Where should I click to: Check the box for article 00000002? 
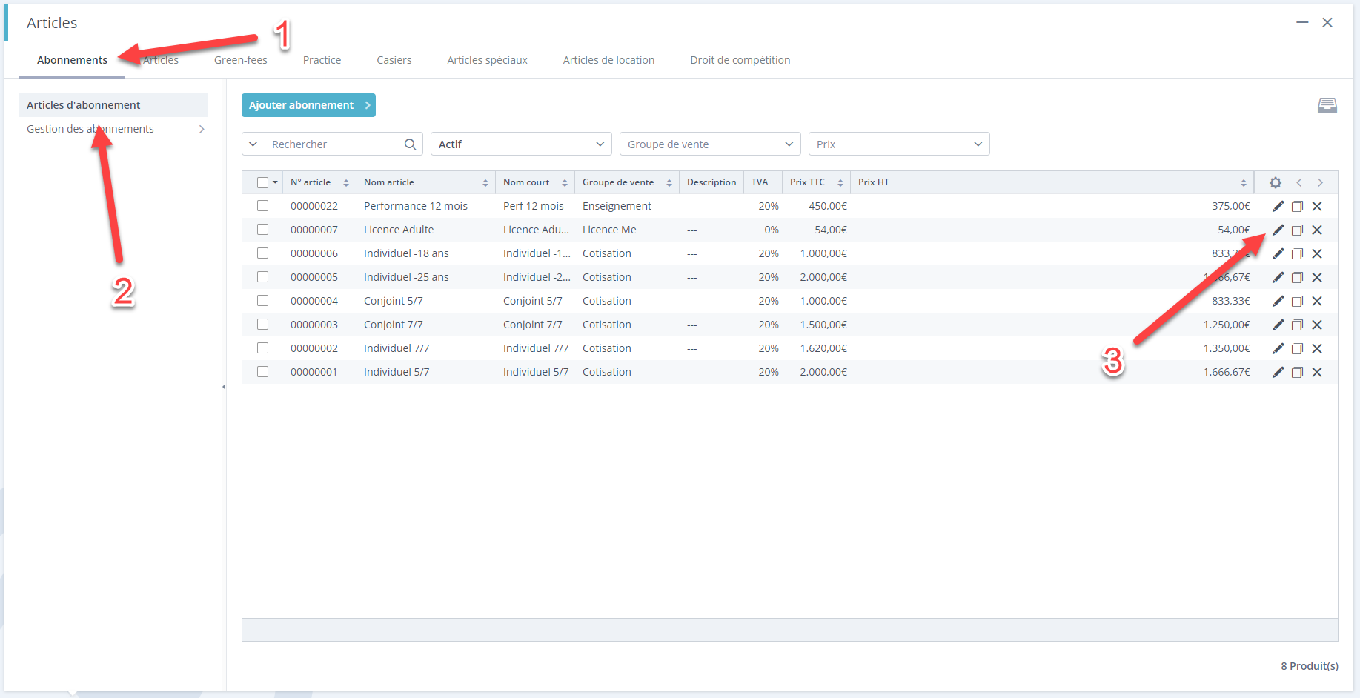[x=262, y=348]
